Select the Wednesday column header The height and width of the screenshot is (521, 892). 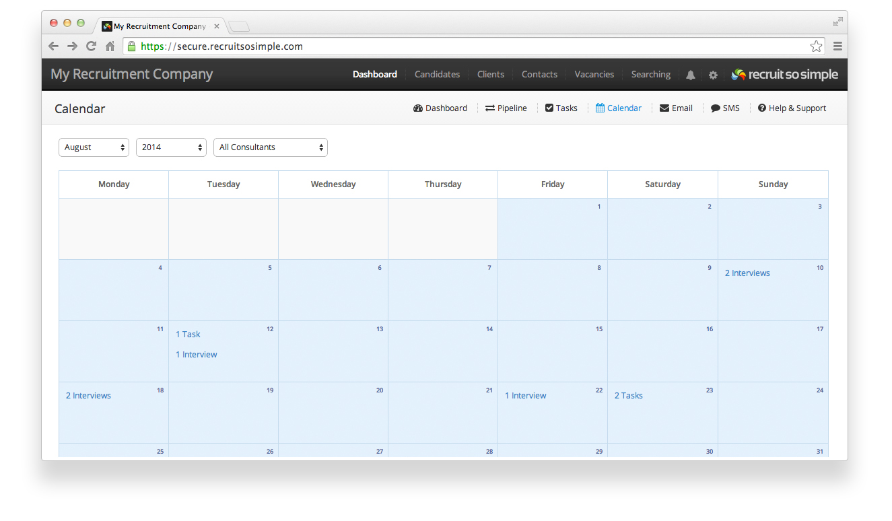[x=333, y=184]
